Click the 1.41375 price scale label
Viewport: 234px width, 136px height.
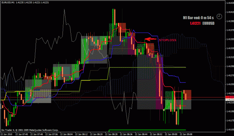[230, 30]
